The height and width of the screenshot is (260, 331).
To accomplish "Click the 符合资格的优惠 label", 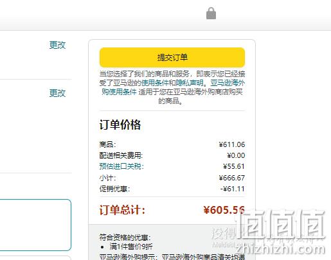I will click(x=125, y=238).
